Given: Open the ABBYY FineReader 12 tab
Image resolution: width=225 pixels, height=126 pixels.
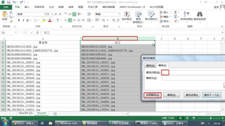Looking at the screenshot, I should pyautogui.click(x=132, y=7).
